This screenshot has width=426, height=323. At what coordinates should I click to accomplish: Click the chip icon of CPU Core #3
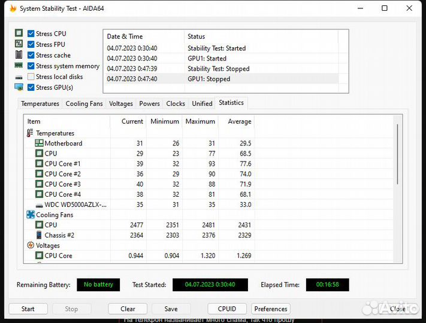(x=39, y=184)
